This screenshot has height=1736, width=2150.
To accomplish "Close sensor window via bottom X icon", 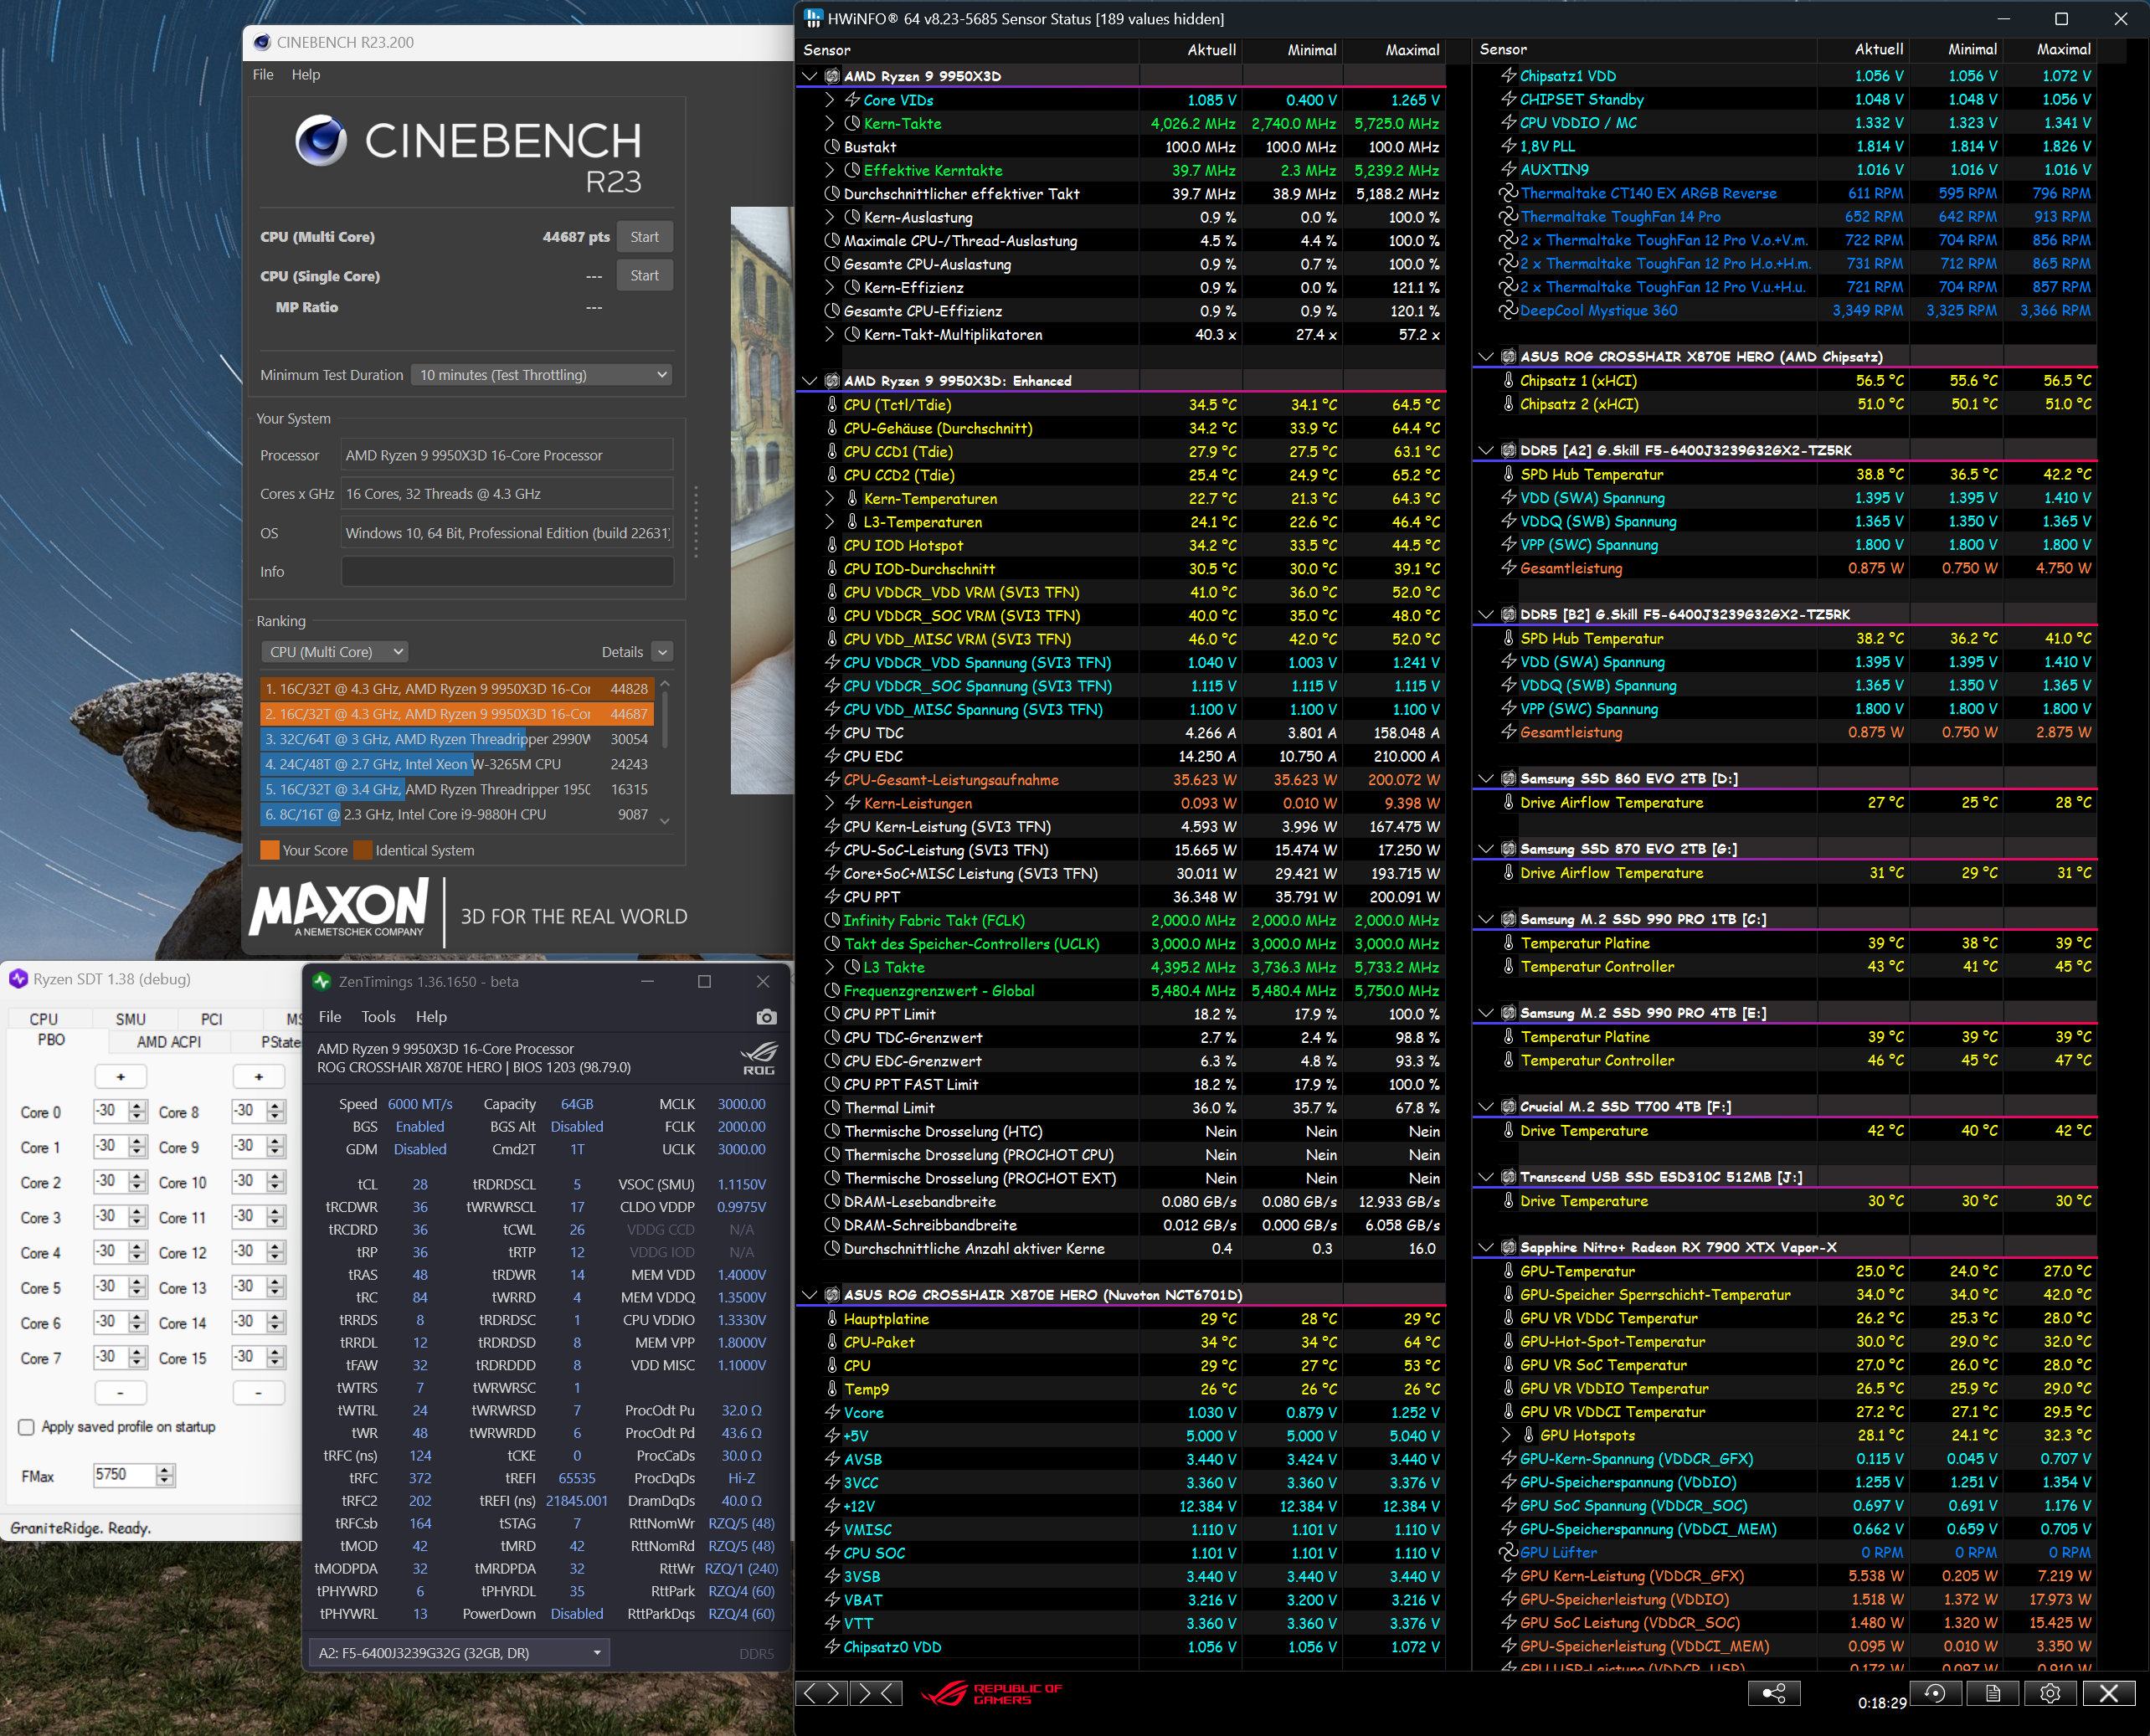I will click(2108, 1693).
